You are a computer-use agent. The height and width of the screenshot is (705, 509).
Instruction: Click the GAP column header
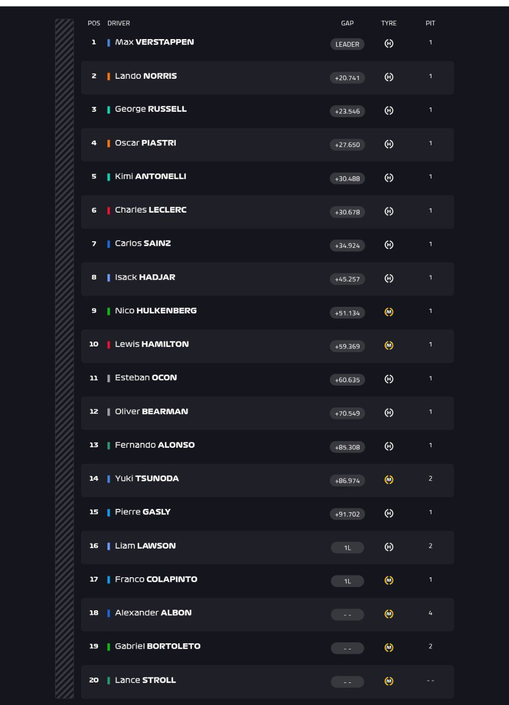pos(348,23)
